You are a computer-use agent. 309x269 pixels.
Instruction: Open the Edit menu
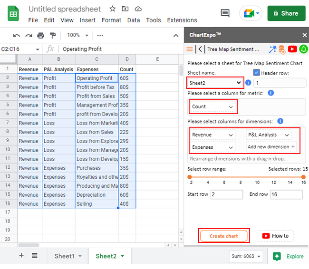(x=49, y=20)
